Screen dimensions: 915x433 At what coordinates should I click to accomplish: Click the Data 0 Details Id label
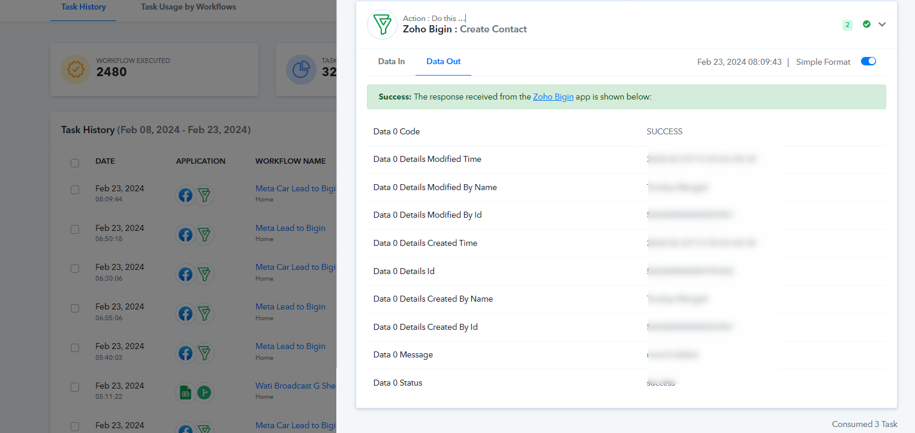tap(404, 271)
